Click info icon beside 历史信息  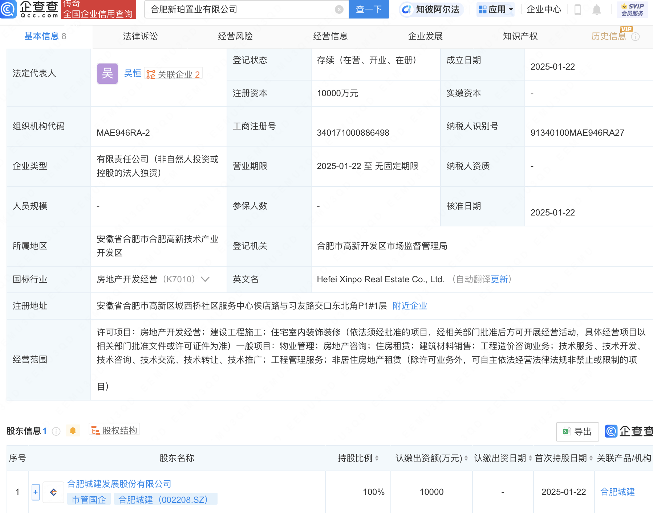(x=635, y=37)
